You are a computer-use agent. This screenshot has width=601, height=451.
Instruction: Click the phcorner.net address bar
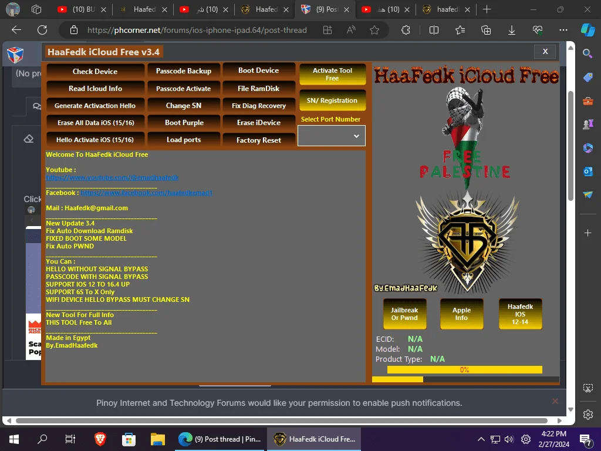coord(197,30)
